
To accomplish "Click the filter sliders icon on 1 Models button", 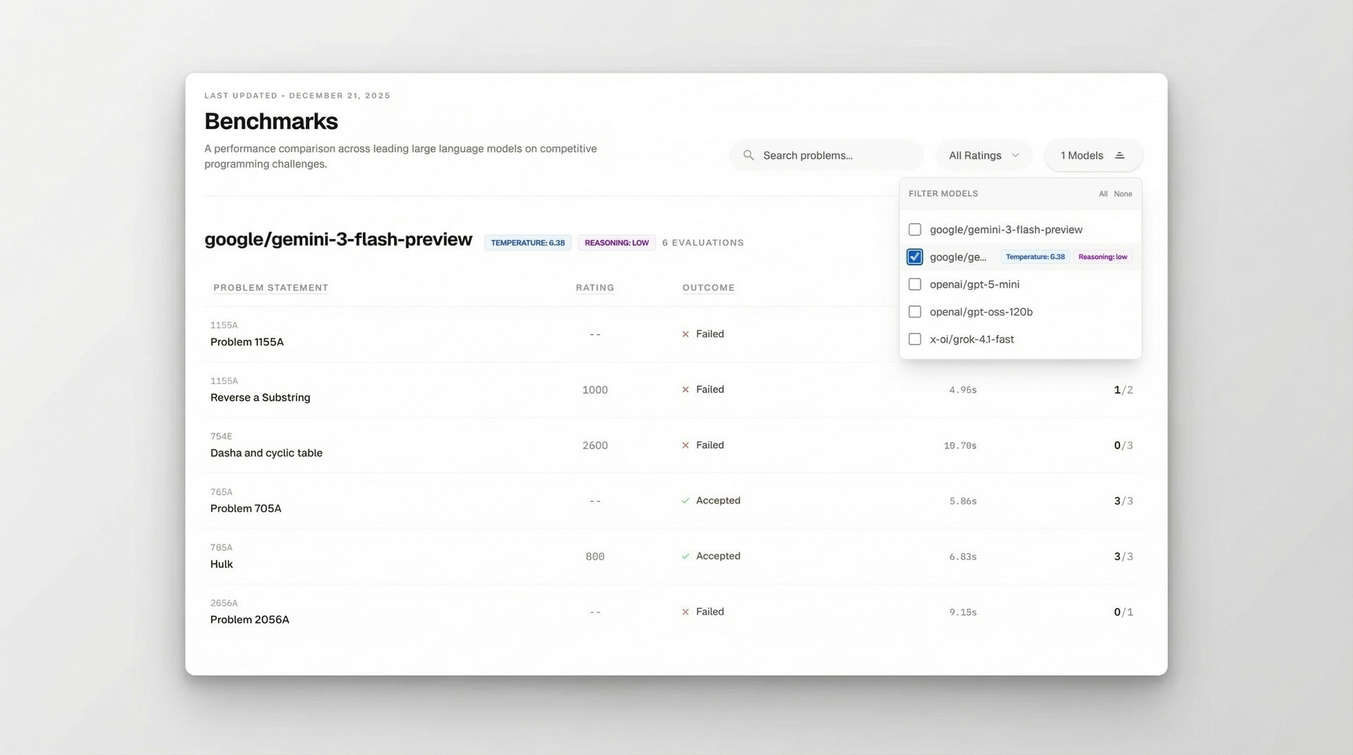I will pos(1120,155).
